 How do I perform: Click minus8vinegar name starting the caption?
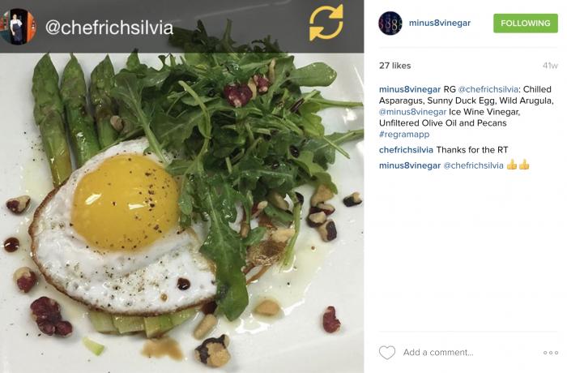[410, 89]
